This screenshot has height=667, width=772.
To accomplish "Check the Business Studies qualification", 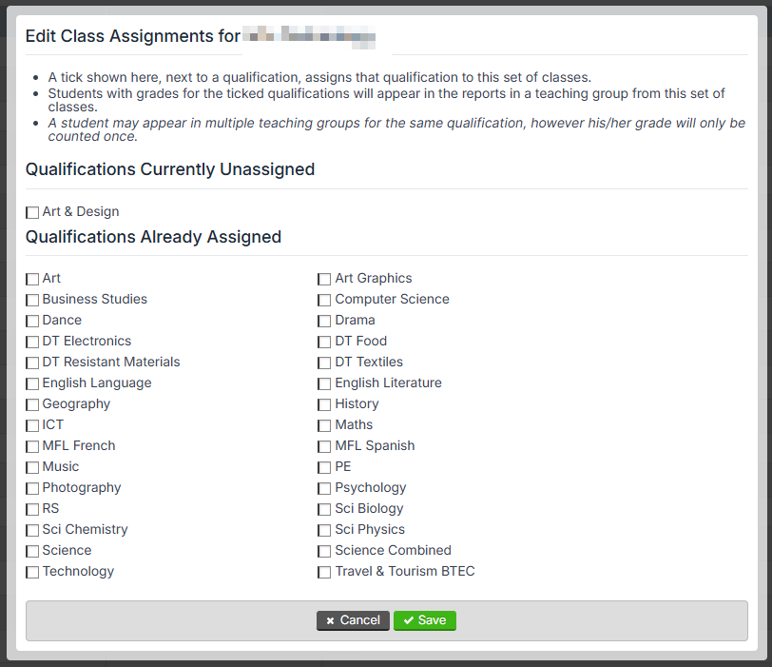I will [x=32, y=300].
